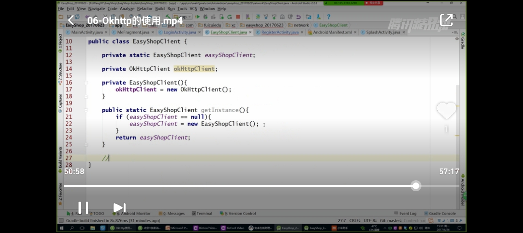The width and height of the screenshot is (523, 233).
Task: Click the video progress slider thumb
Action: (x=416, y=186)
